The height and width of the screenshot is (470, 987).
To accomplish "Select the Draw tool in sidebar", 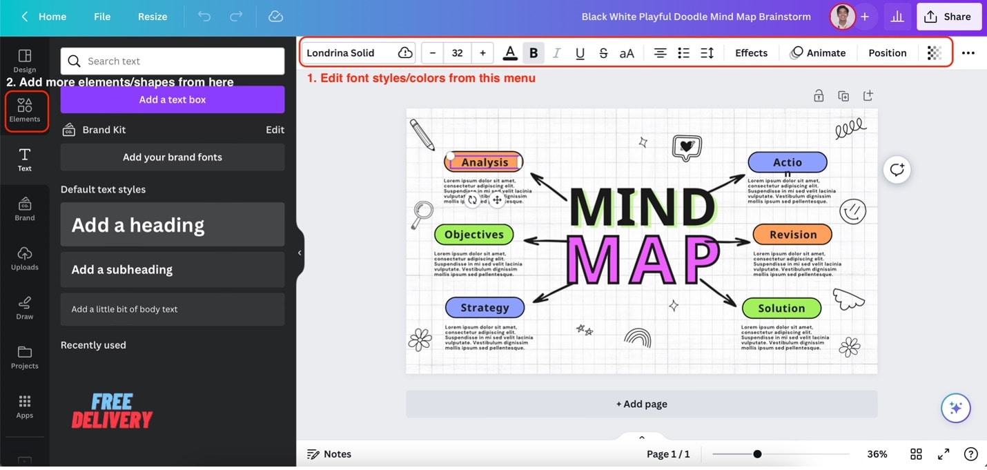I will point(25,308).
